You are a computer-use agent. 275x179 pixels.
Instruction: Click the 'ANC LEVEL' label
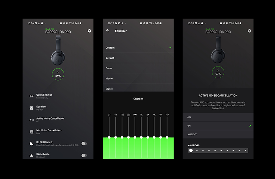pos(194,145)
